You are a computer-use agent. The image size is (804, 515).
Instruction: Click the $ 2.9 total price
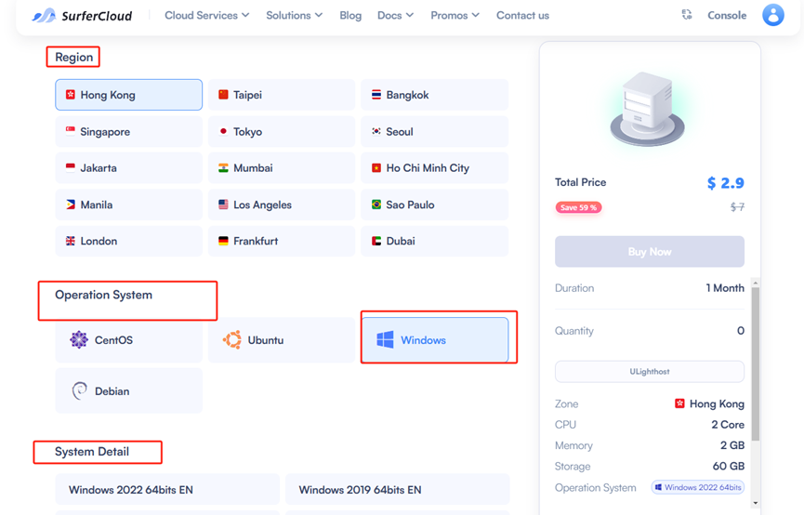725,182
